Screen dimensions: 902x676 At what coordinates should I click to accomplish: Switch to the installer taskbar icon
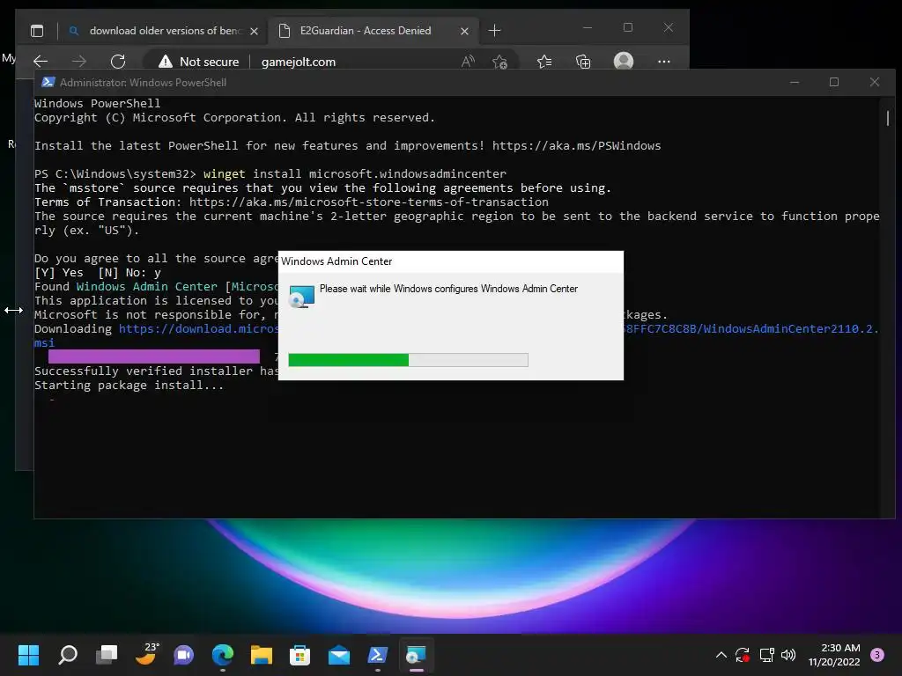pos(416,655)
